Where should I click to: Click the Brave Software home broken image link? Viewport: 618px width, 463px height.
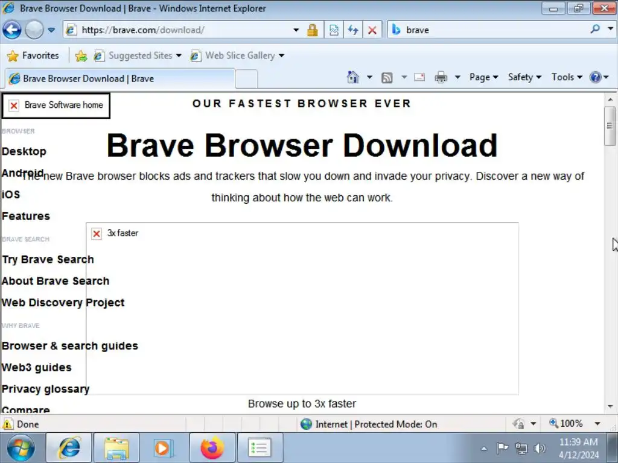click(x=56, y=105)
